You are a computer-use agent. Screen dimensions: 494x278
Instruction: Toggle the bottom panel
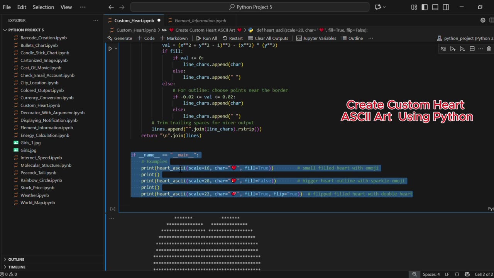point(435,7)
